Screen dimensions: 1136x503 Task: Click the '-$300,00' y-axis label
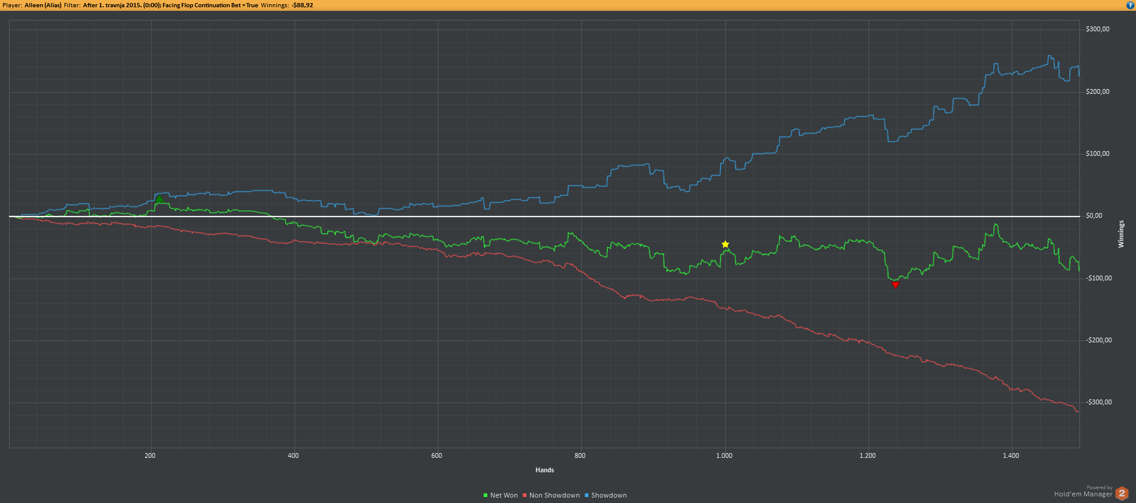1099,402
